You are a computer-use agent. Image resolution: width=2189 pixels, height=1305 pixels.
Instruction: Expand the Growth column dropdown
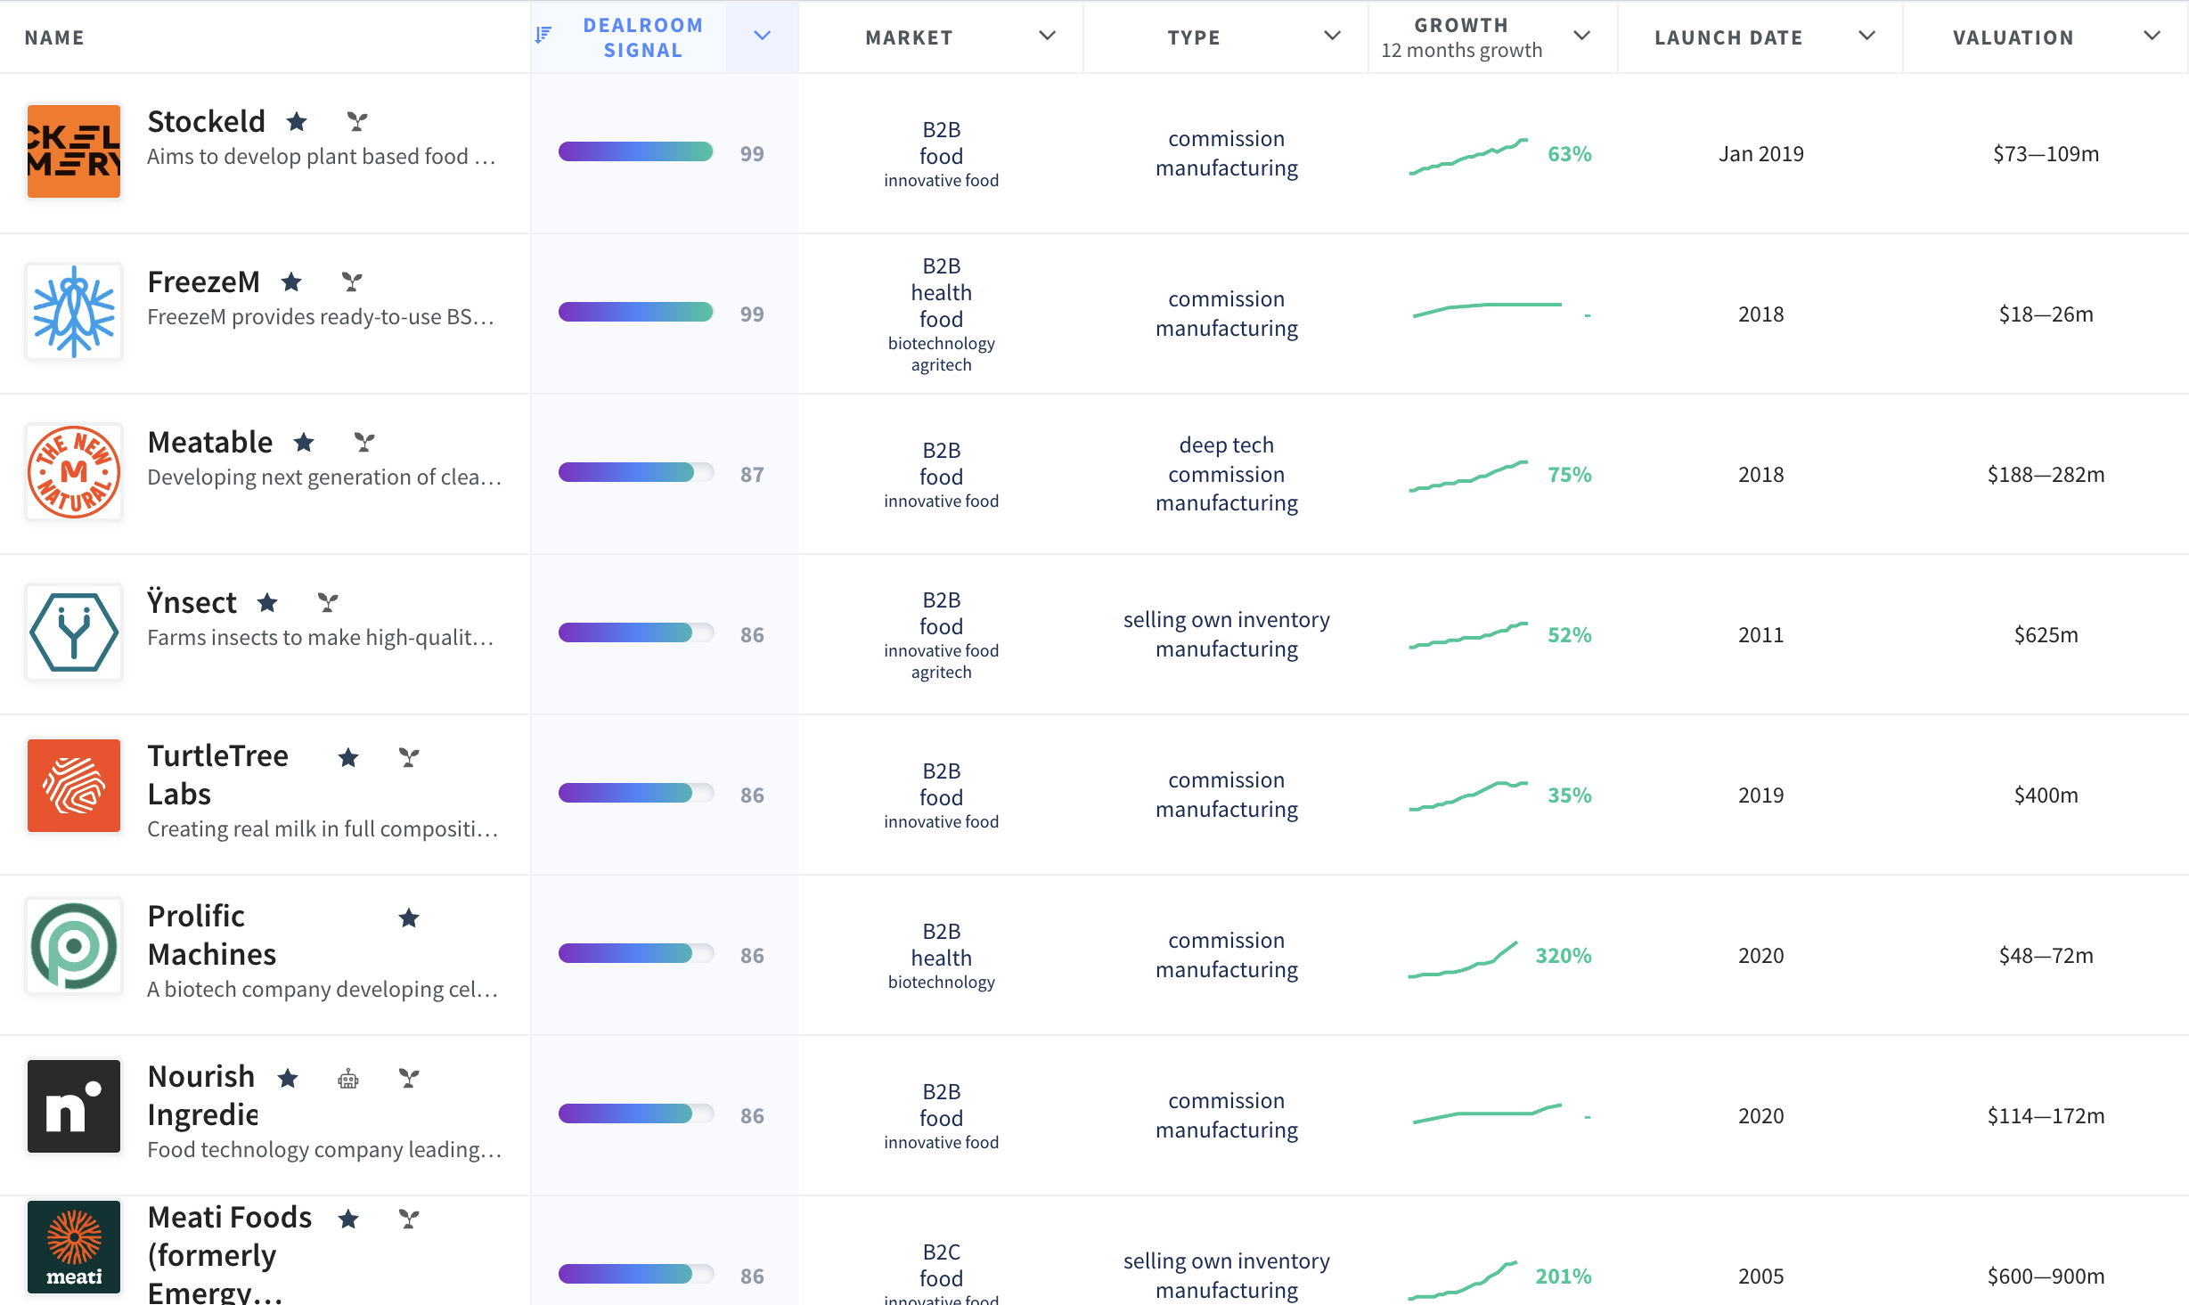pos(1582,36)
